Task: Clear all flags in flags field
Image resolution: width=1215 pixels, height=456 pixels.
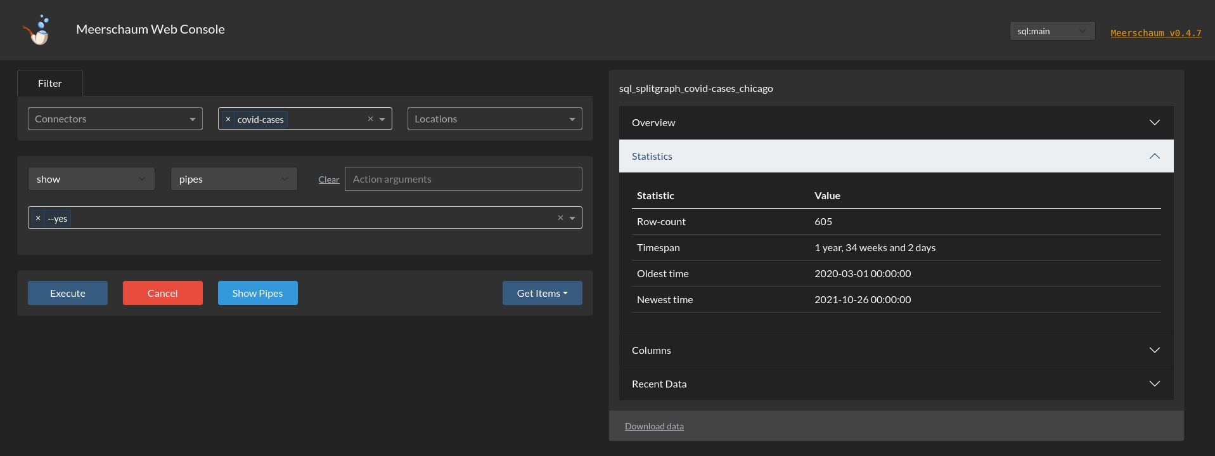Action: pyautogui.click(x=560, y=218)
